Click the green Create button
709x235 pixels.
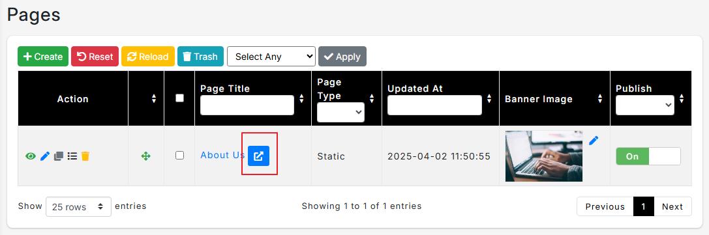tap(43, 57)
